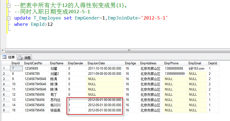
Task: Click the name cell 张培亮
Action: click(57, 110)
